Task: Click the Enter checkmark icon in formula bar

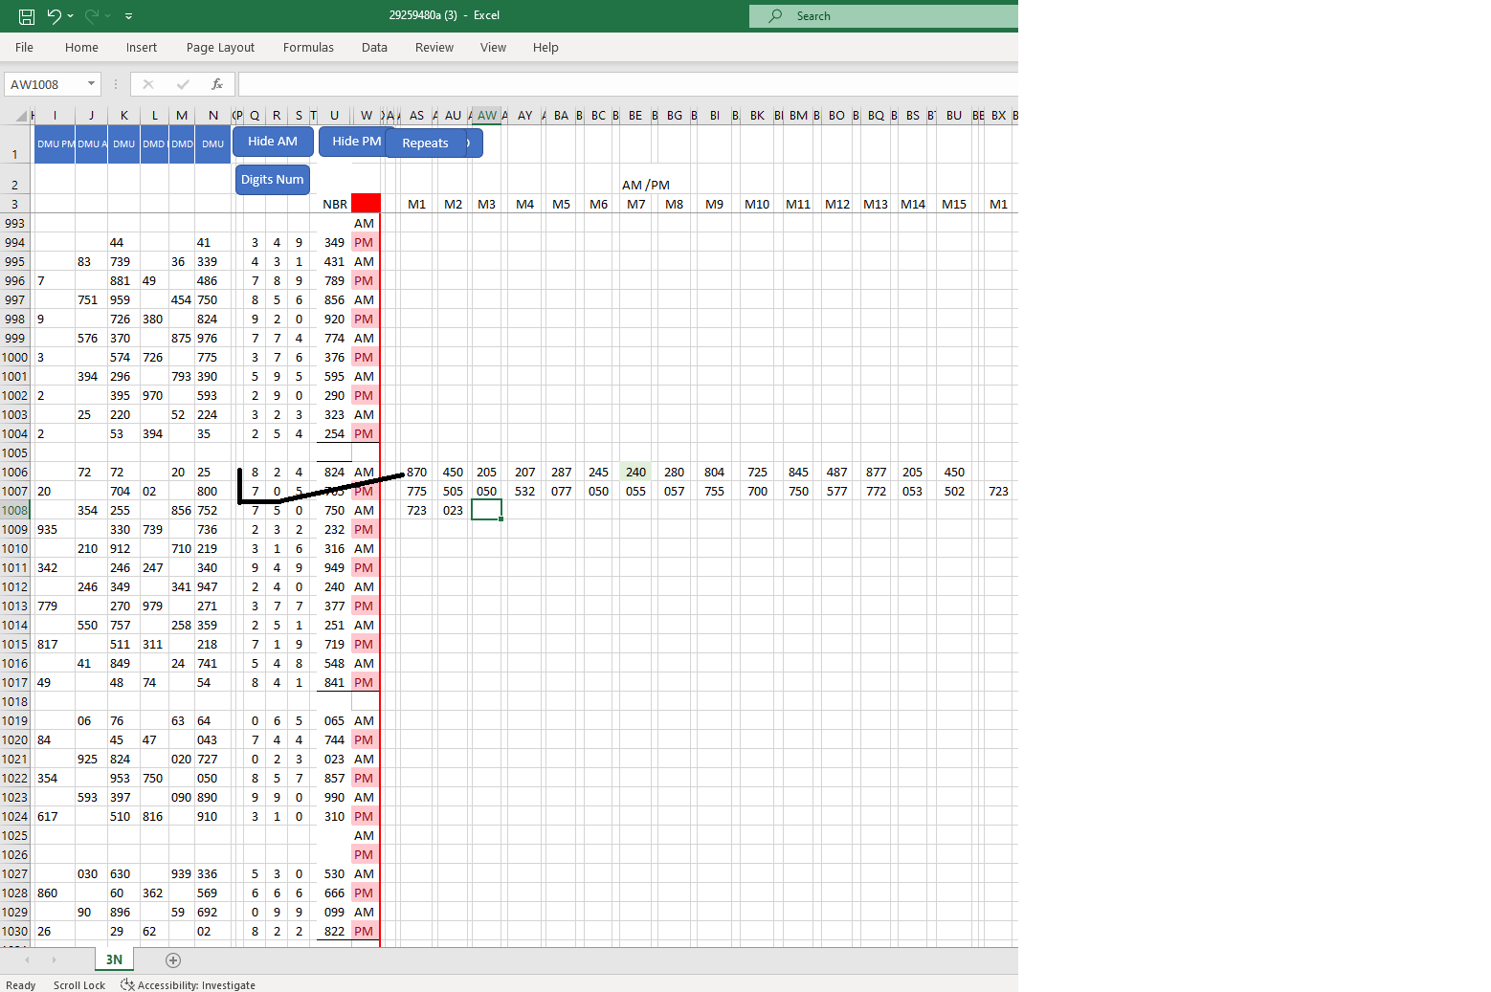Action: tap(183, 84)
